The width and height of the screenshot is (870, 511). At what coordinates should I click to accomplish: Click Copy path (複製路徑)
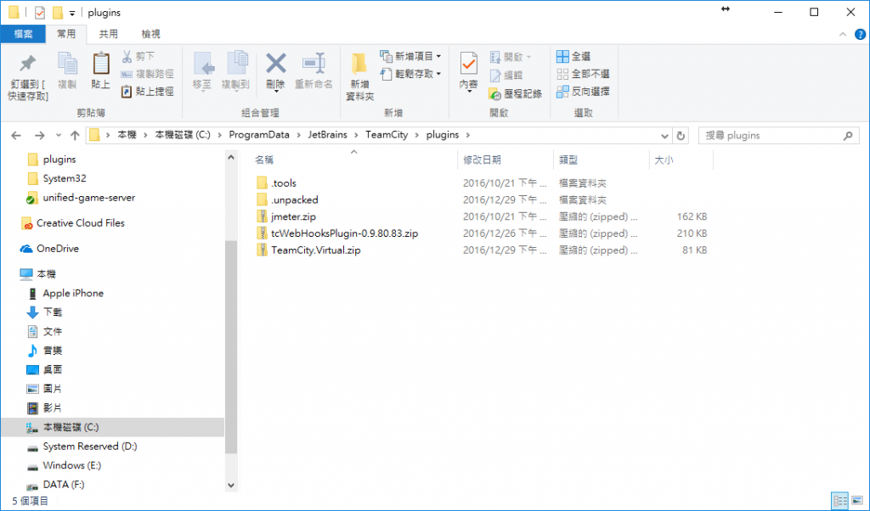[x=147, y=74]
